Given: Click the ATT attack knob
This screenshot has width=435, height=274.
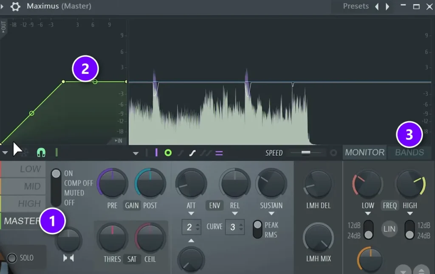Looking at the screenshot, I should pyautogui.click(x=191, y=183).
